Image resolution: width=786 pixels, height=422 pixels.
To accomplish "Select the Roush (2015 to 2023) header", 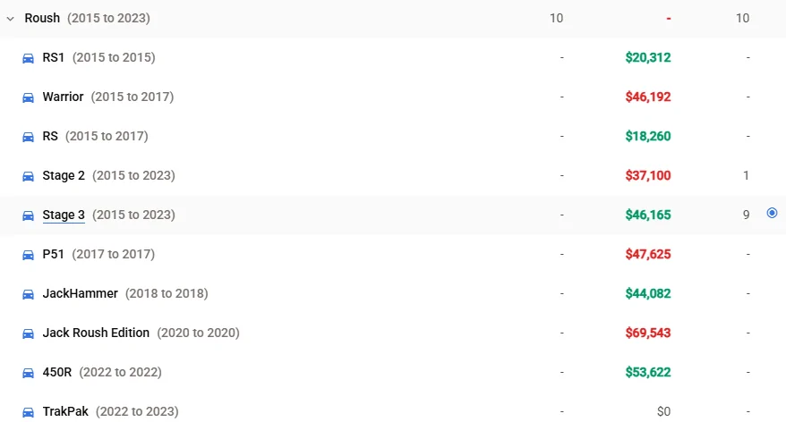I will point(87,18).
